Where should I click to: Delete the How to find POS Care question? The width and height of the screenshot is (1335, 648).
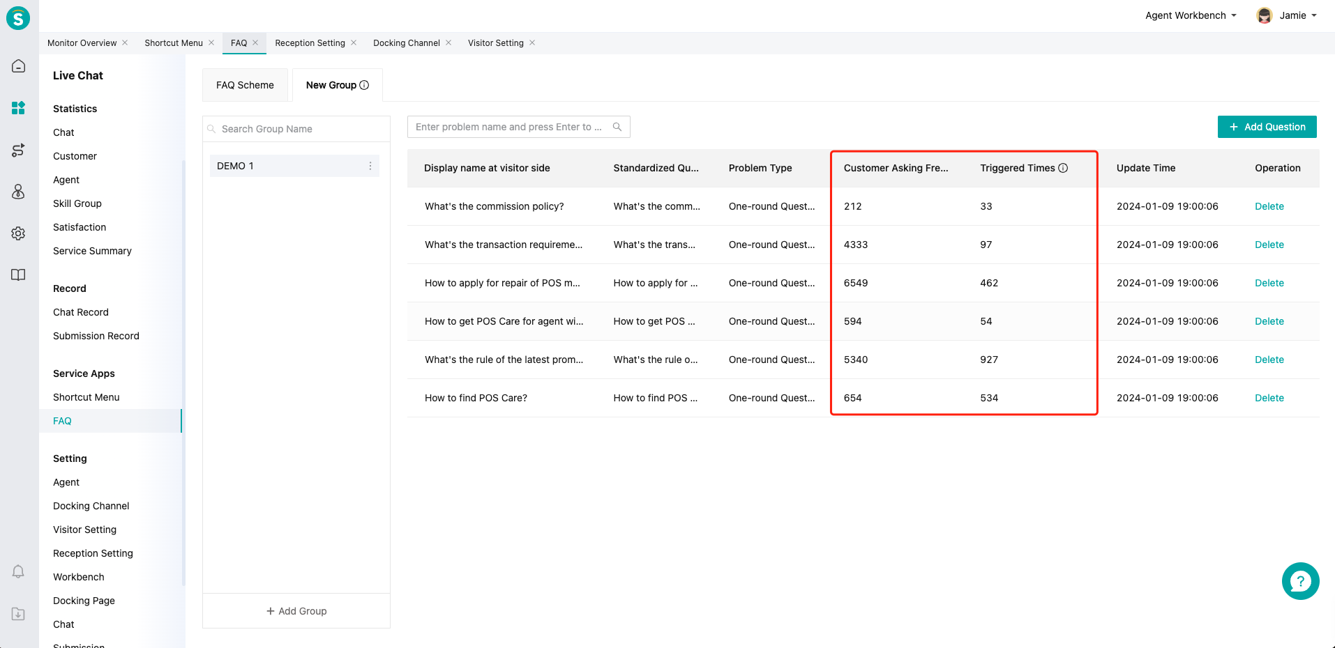[1269, 398]
